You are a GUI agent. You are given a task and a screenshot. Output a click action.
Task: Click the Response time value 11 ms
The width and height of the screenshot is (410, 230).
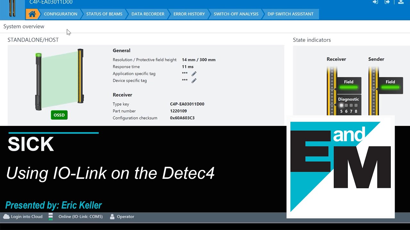pyautogui.click(x=188, y=67)
